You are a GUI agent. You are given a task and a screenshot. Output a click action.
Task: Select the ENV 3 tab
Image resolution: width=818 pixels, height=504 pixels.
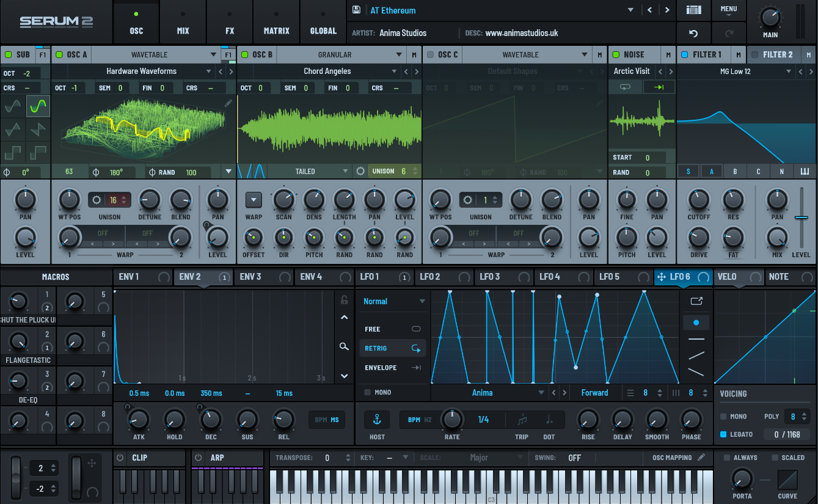(x=263, y=277)
